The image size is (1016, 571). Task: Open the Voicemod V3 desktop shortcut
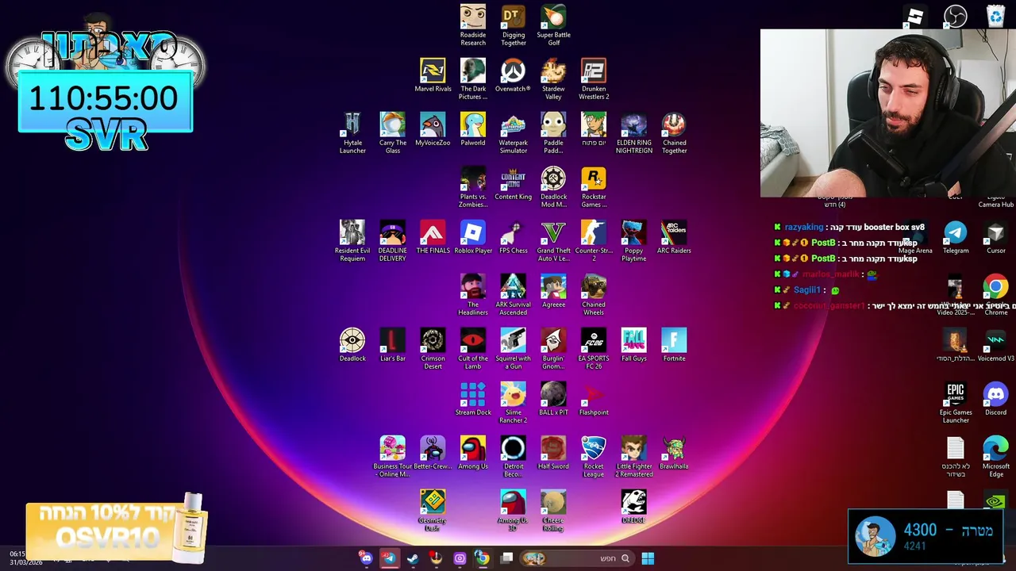click(x=995, y=345)
